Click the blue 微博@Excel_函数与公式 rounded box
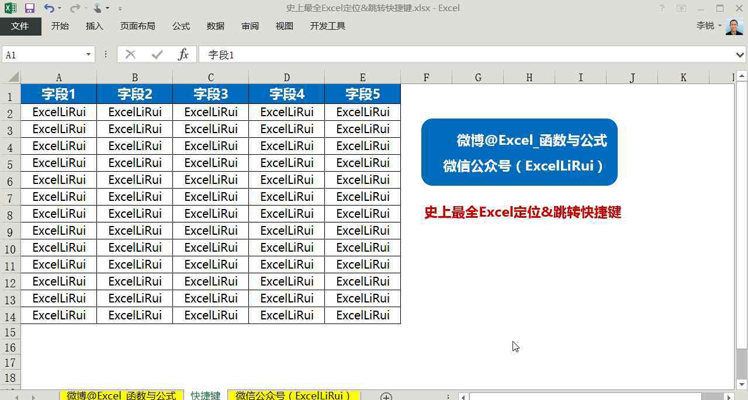The image size is (748, 400). click(519, 152)
